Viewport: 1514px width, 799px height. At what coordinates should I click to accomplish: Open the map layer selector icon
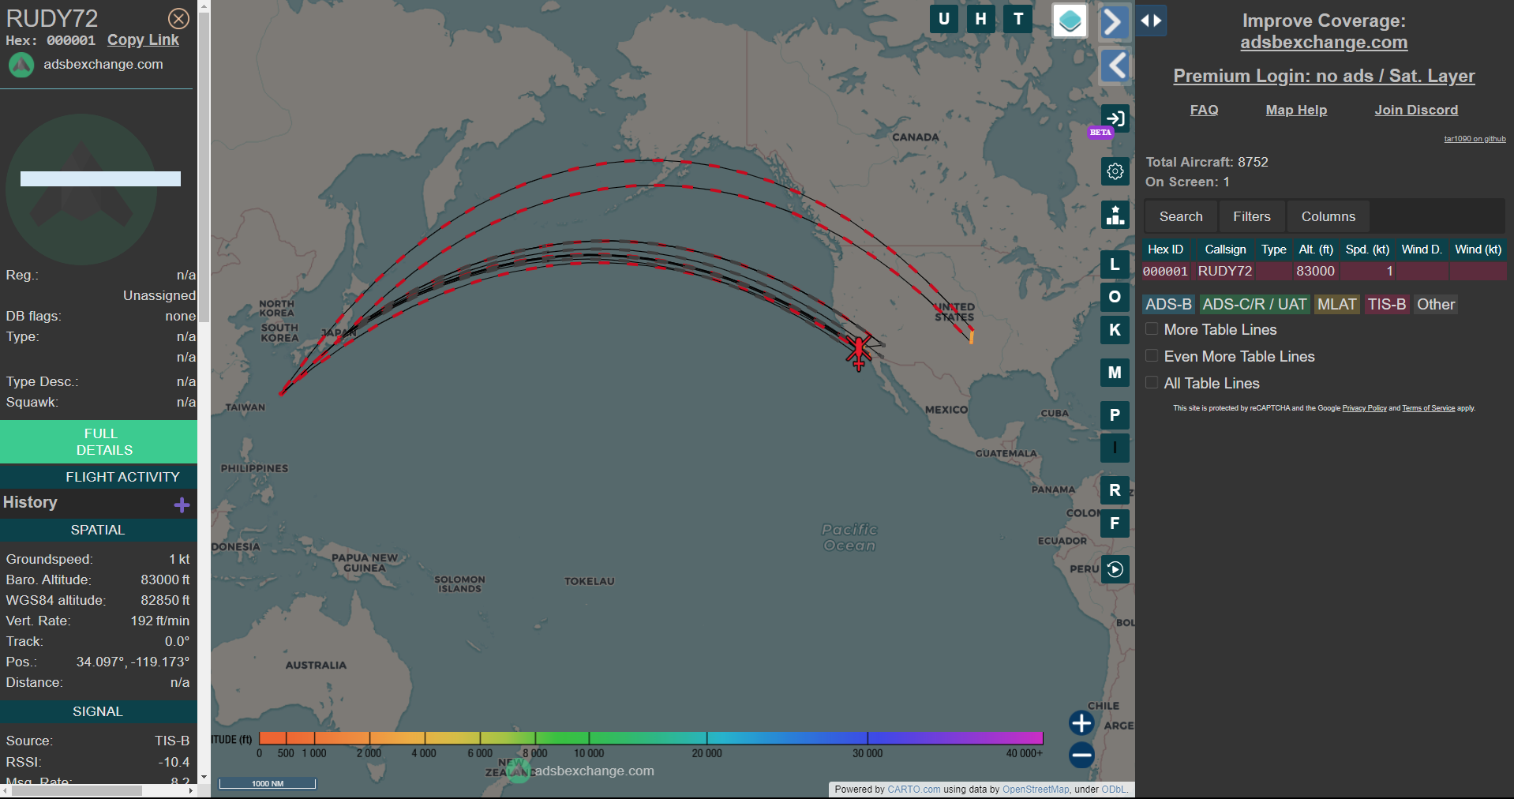pos(1070,21)
